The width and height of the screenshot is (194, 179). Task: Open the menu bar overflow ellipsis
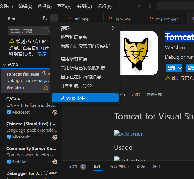pyautogui.click(x=121, y=6)
